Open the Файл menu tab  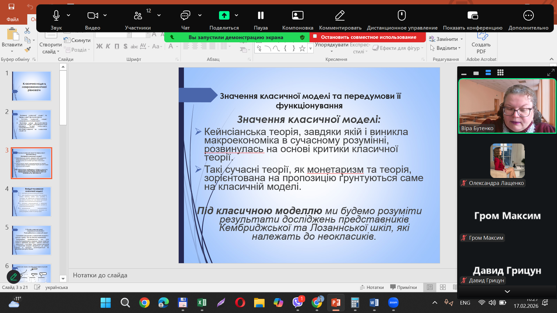click(x=12, y=19)
